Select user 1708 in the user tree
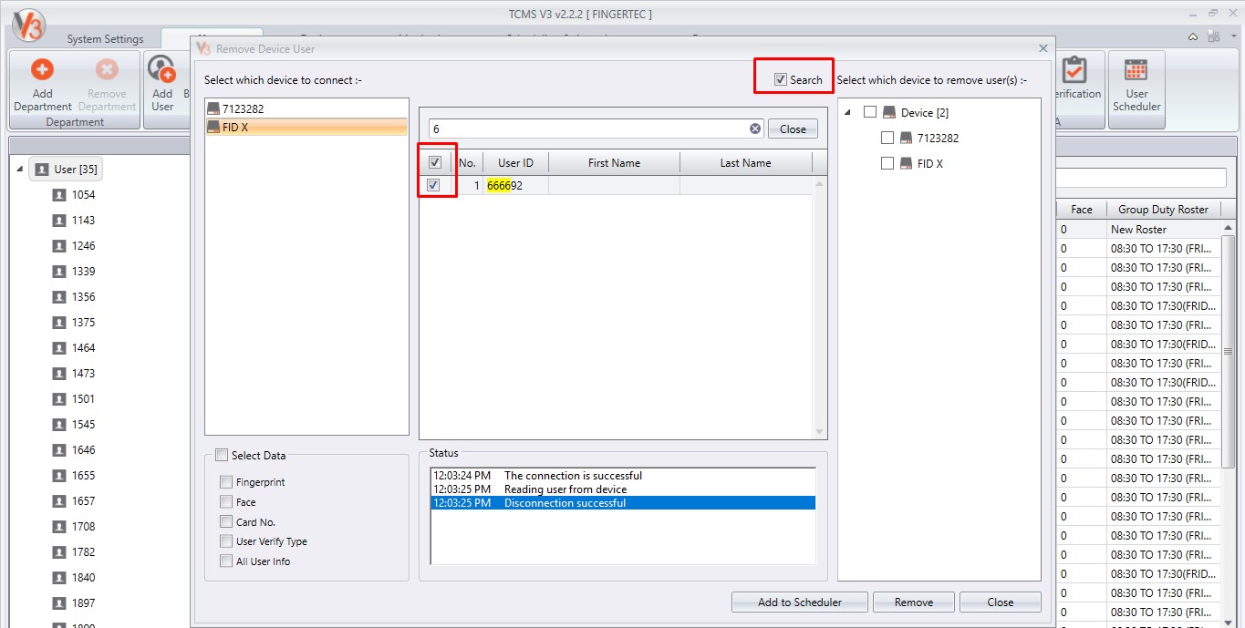1245x628 pixels. pyautogui.click(x=83, y=527)
